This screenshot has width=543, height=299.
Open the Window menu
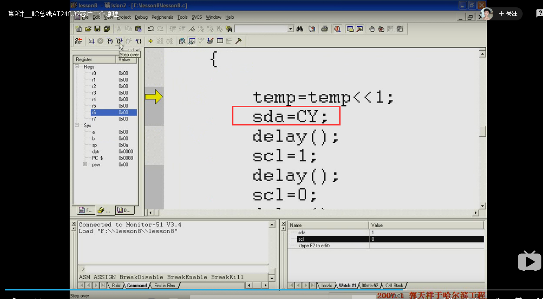213,17
